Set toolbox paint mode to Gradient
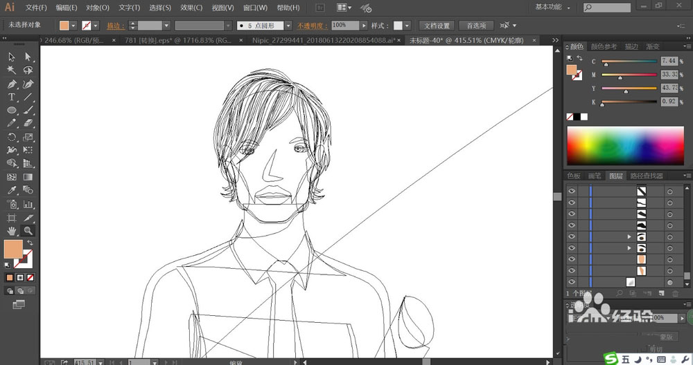Screen dimensions: 693x365 (x=20, y=278)
